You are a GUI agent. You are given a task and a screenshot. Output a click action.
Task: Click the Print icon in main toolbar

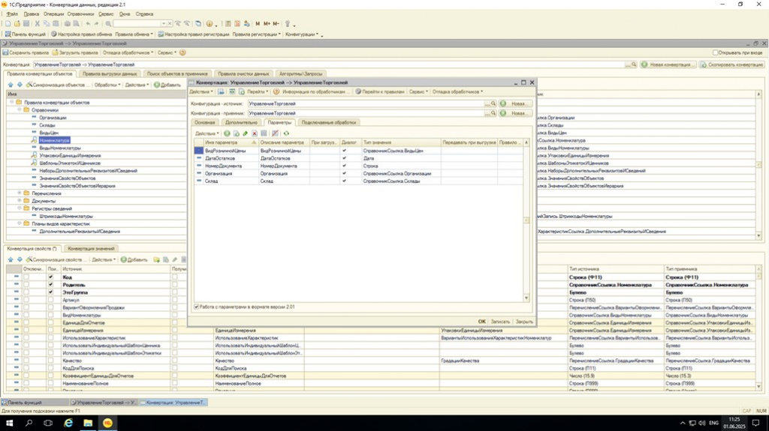(x=67, y=23)
